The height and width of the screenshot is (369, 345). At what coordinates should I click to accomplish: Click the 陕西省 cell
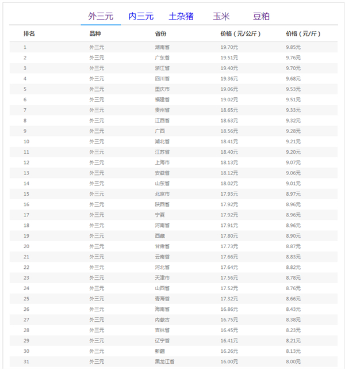click(162, 204)
